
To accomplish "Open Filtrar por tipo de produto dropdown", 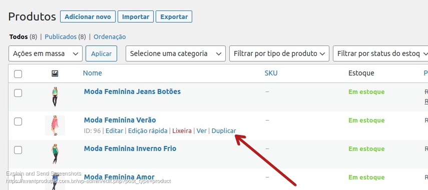I will pos(279,53).
